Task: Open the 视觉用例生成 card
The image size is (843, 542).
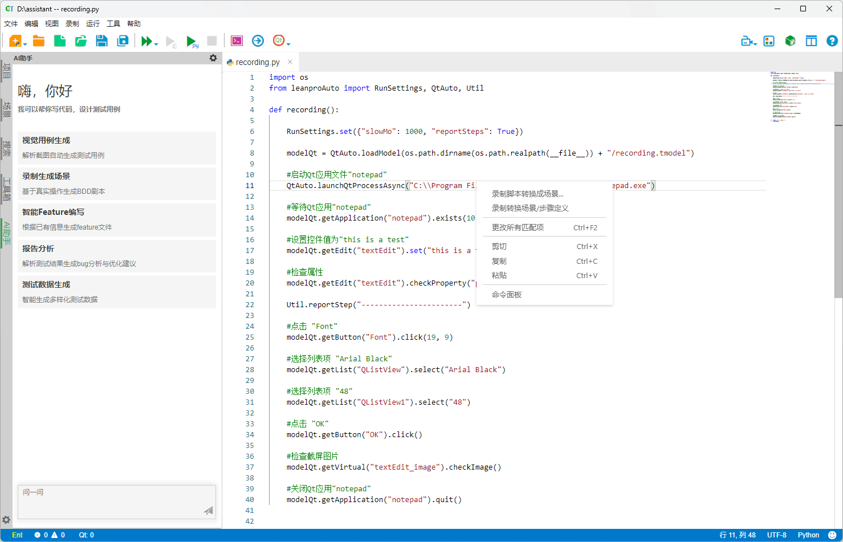Action: point(117,148)
